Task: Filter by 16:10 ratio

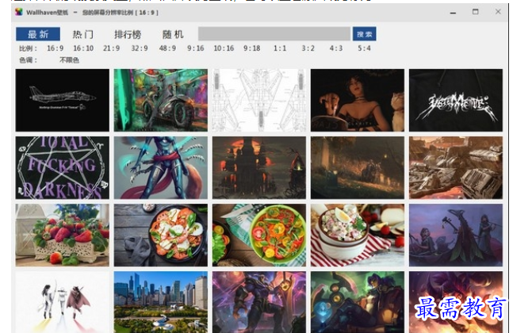Action: (83, 48)
